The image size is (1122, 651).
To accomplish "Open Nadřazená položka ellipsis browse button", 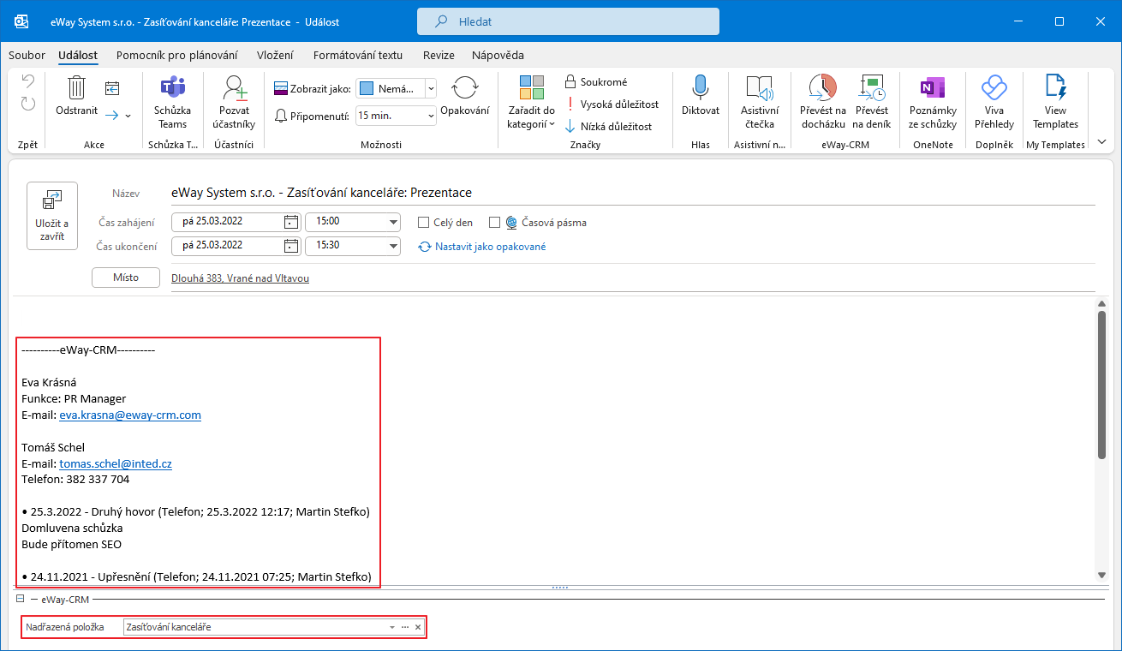I will click(x=405, y=627).
